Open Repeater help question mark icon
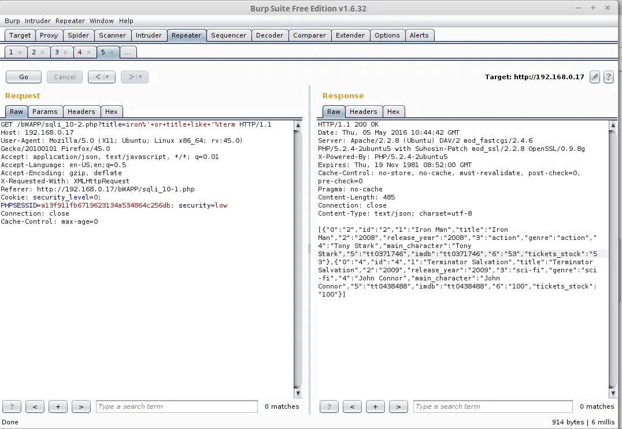Viewport: 622px width, 429px height. coord(609,77)
